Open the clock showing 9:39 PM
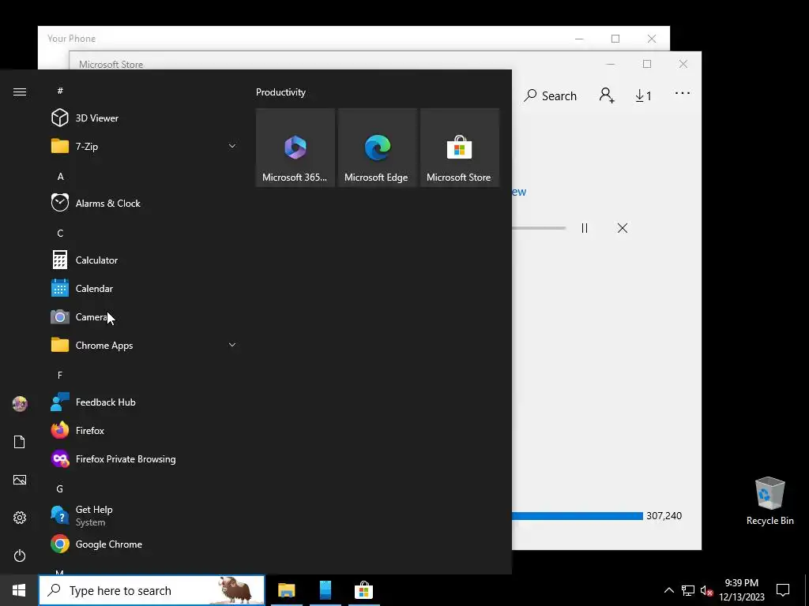This screenshot has width=809, height=606. (742, 590)
